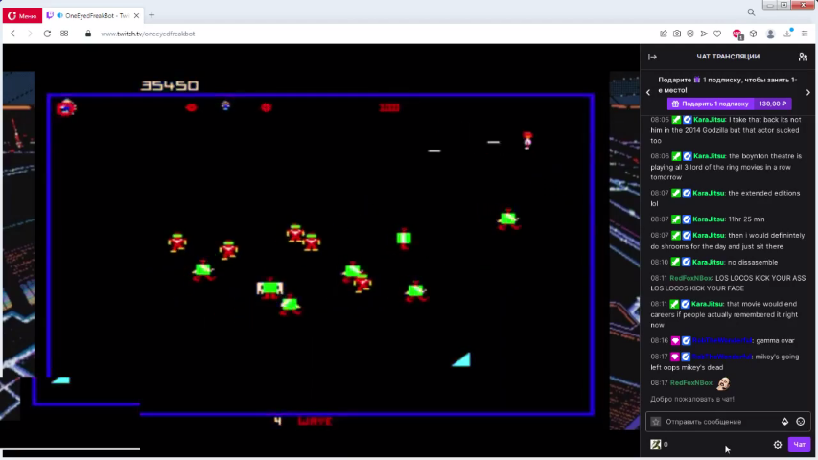Open chat settings gear icon

[x=778, y=445]
